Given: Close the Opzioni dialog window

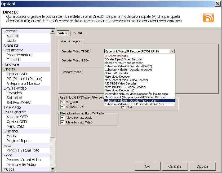Looking at the screenshot, I should pos(218,4).
